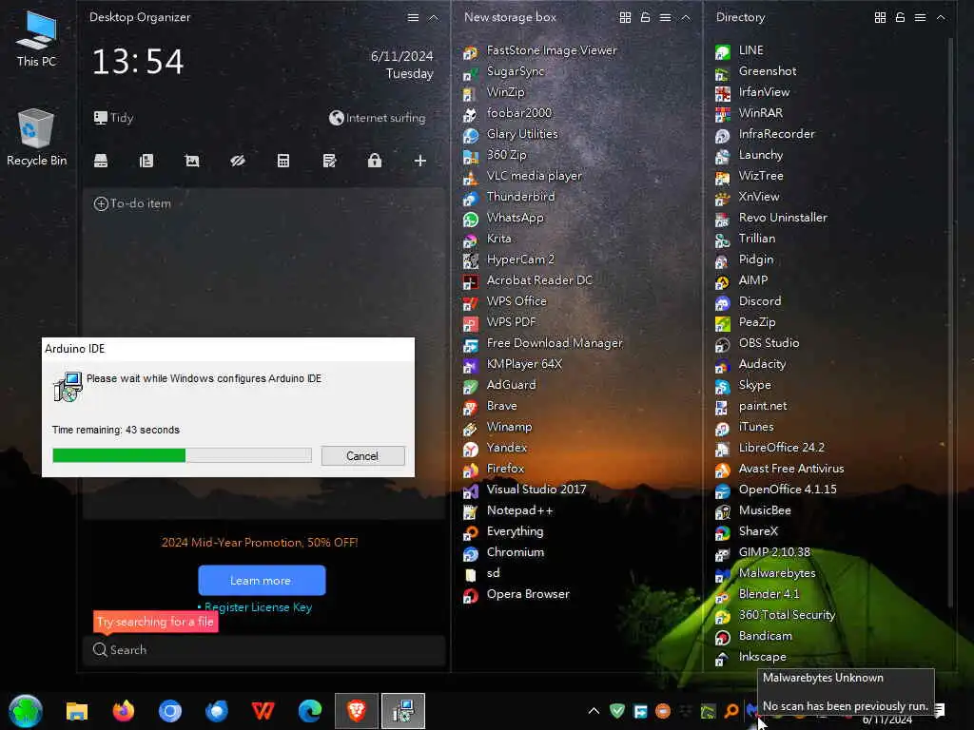
Task: Toggle hide desktop icons eye button
Action: click(237, 162)
